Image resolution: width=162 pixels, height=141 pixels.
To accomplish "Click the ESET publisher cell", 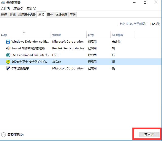I will pyautogui.click(x=55, y=55).
